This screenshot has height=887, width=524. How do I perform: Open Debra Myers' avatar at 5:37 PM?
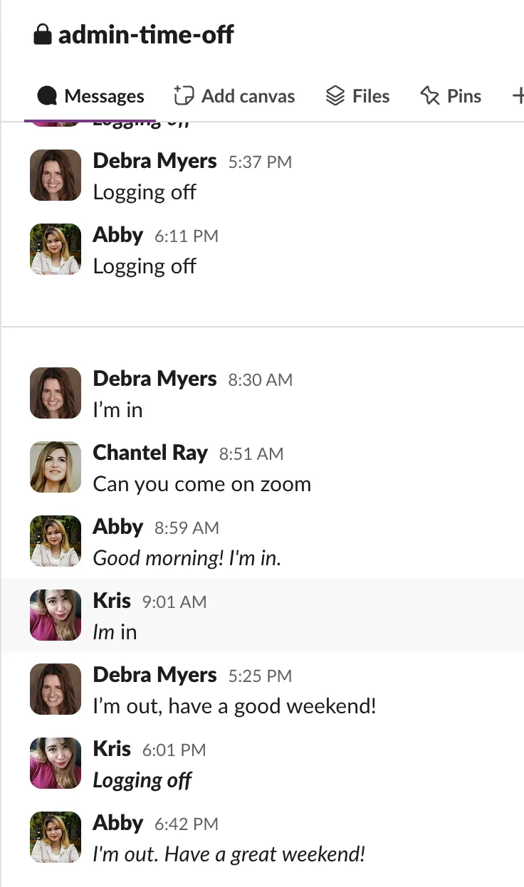click(56, 175)
